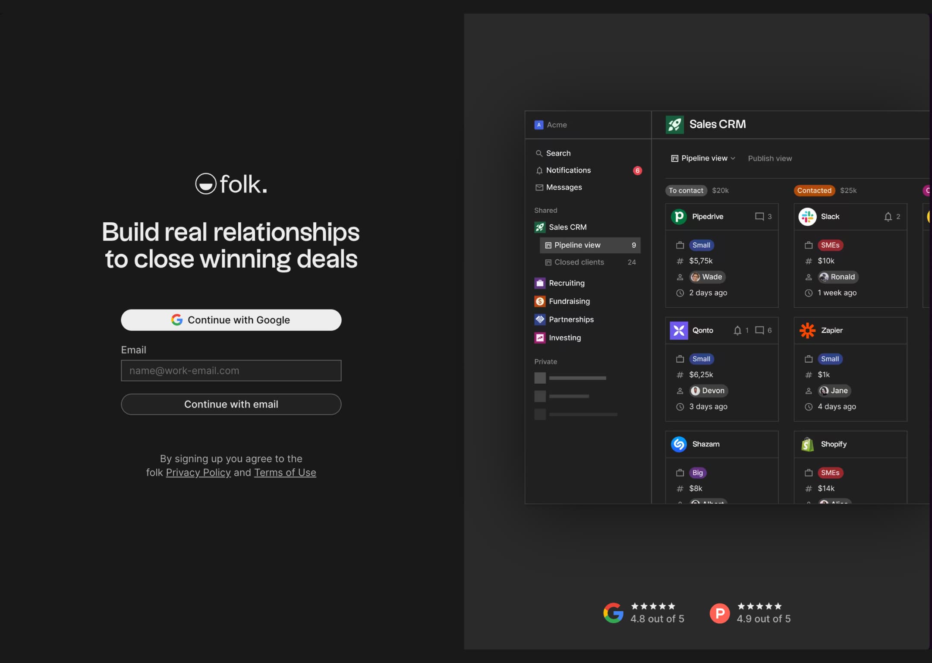
Task: Click Continue with Google button
Action: [x=231, y=319]
